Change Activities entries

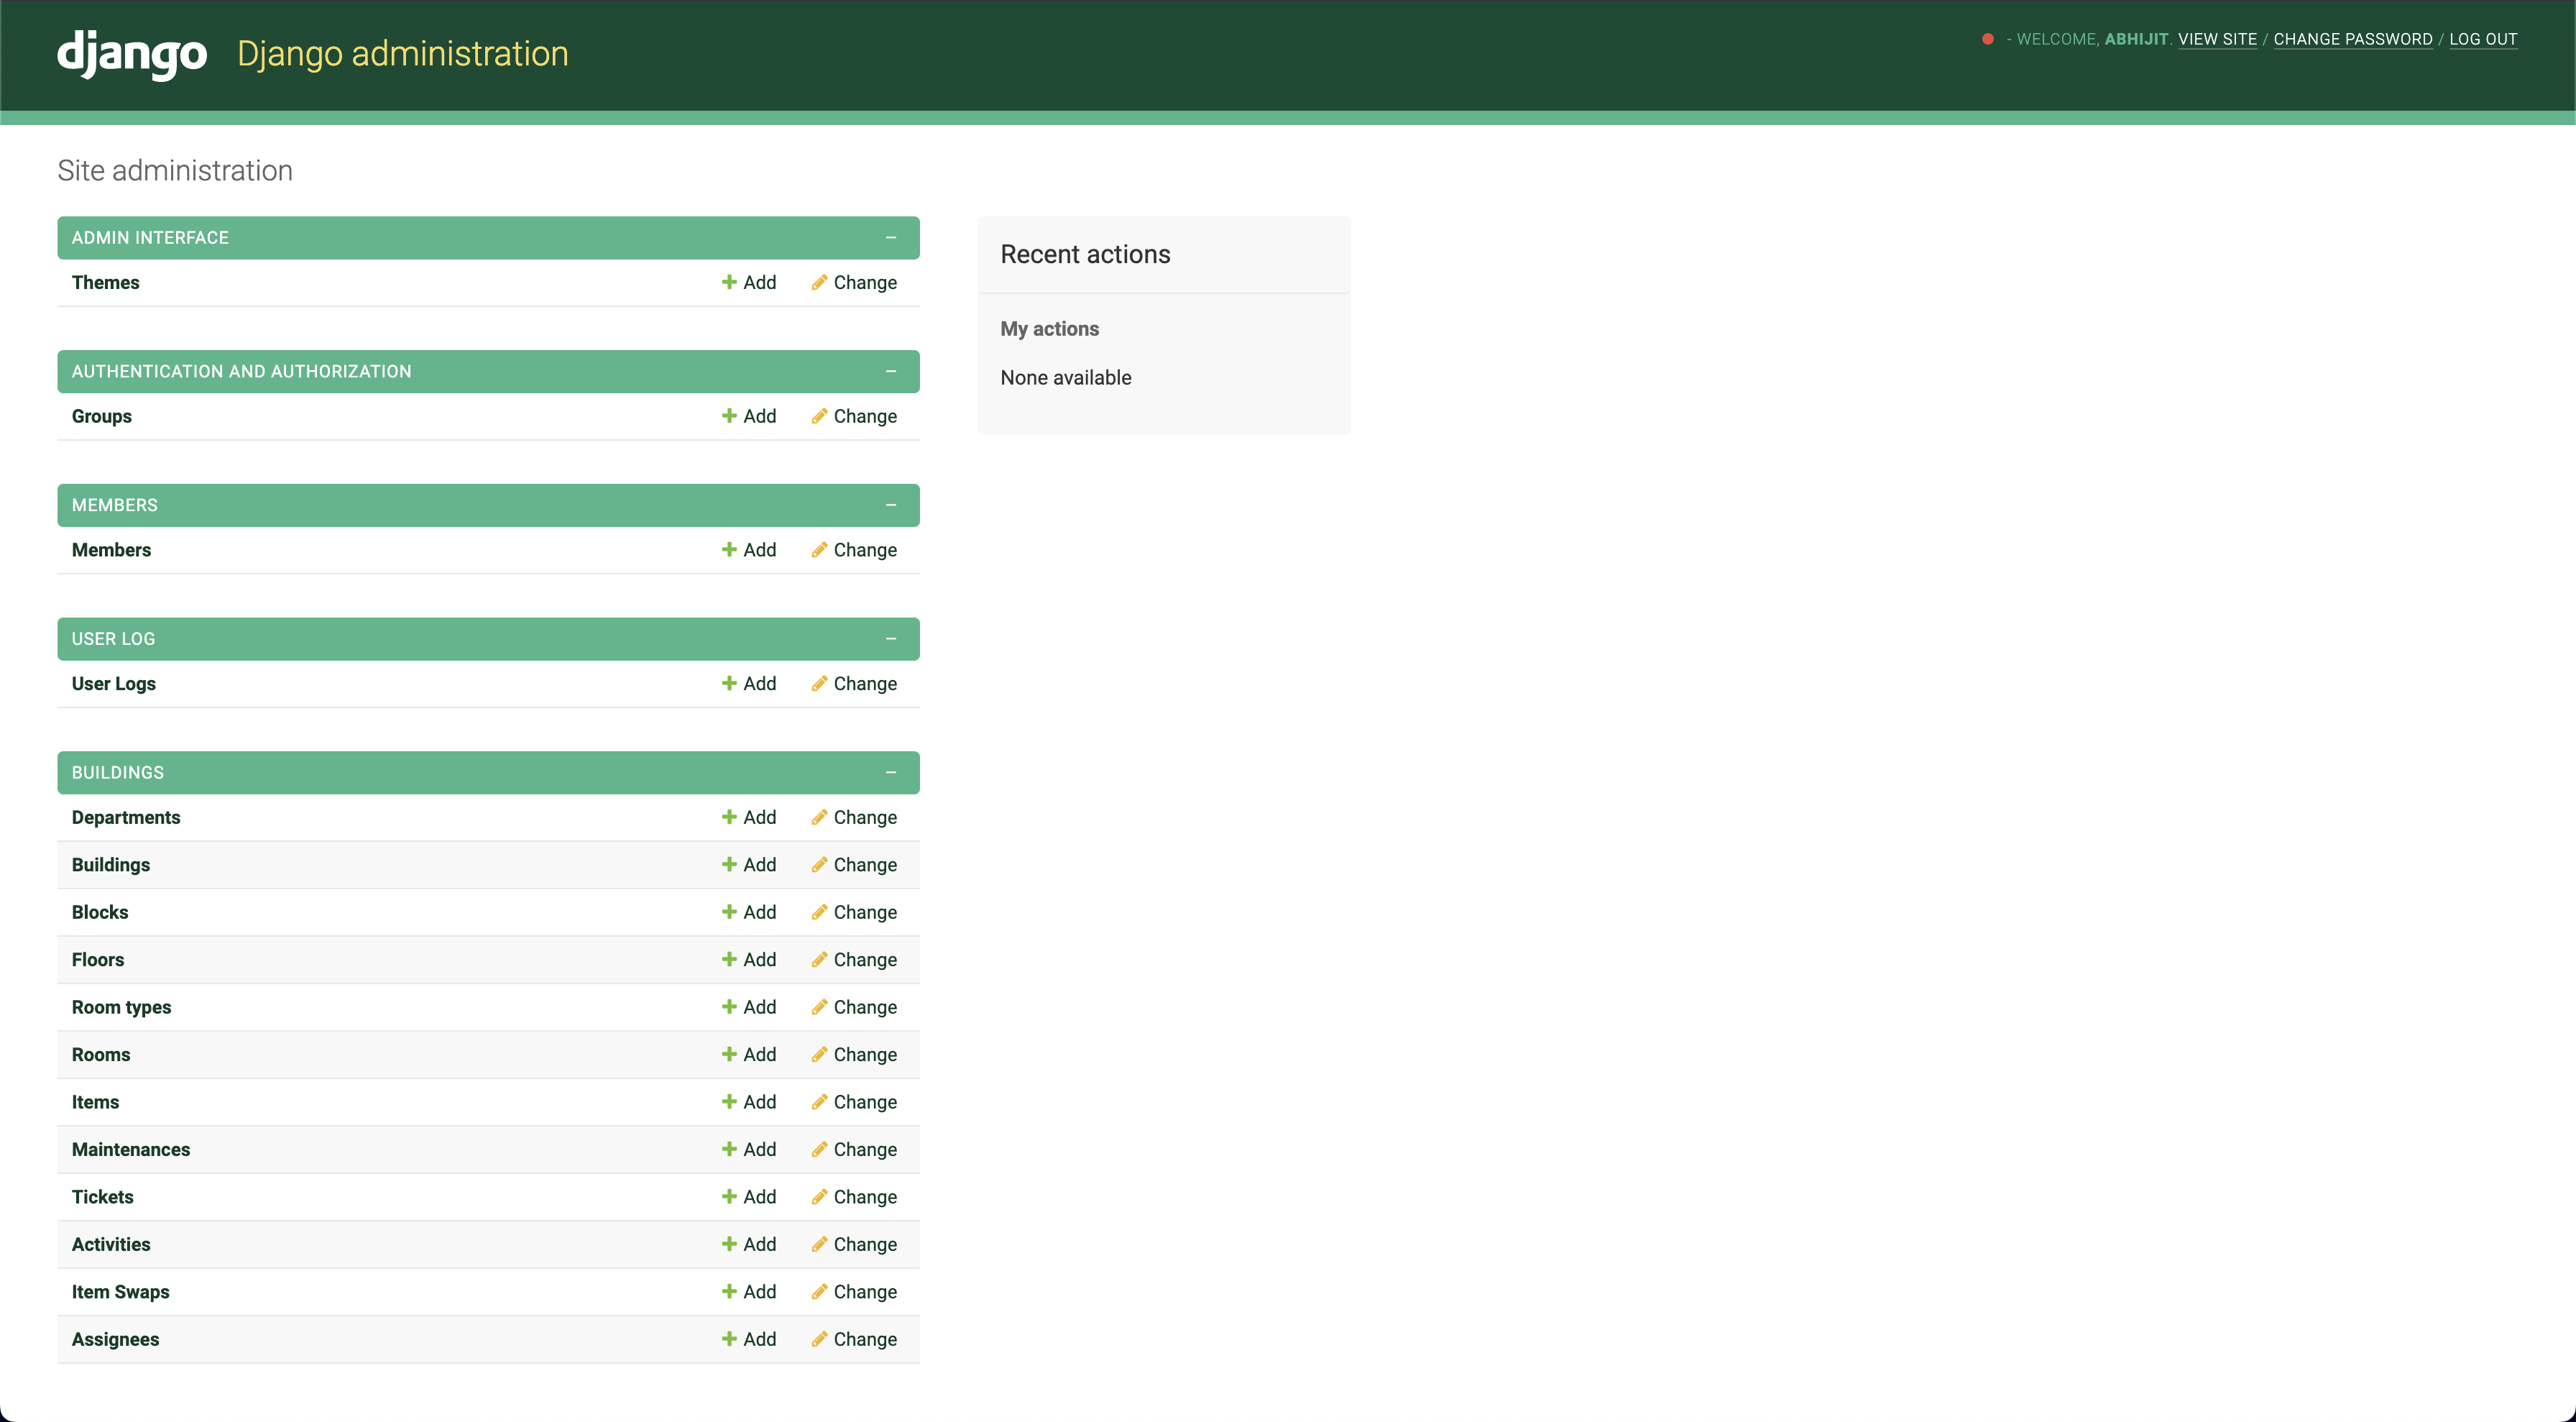click(854, 1244)
